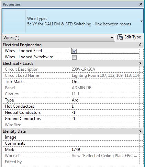The height and width of the screenshot is (167, 145).
Task: Edit the Ground Conductors value
Action: (x=105, y=119)
